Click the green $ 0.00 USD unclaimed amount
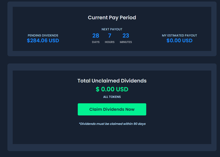 coord(112,89)
